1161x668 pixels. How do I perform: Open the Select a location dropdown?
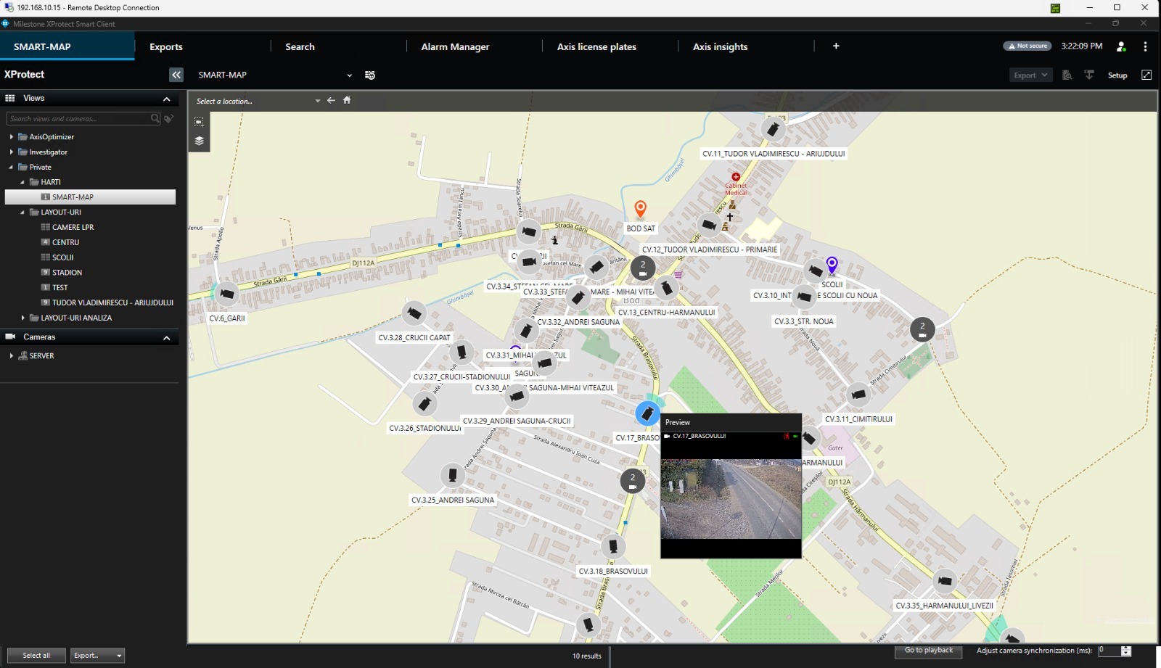(x=258, y=101)
